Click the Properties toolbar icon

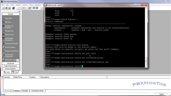pyautogui.click(x=30, y=8)
